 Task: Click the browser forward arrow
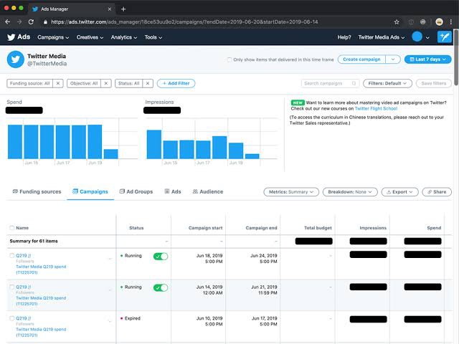coord(19,22)
